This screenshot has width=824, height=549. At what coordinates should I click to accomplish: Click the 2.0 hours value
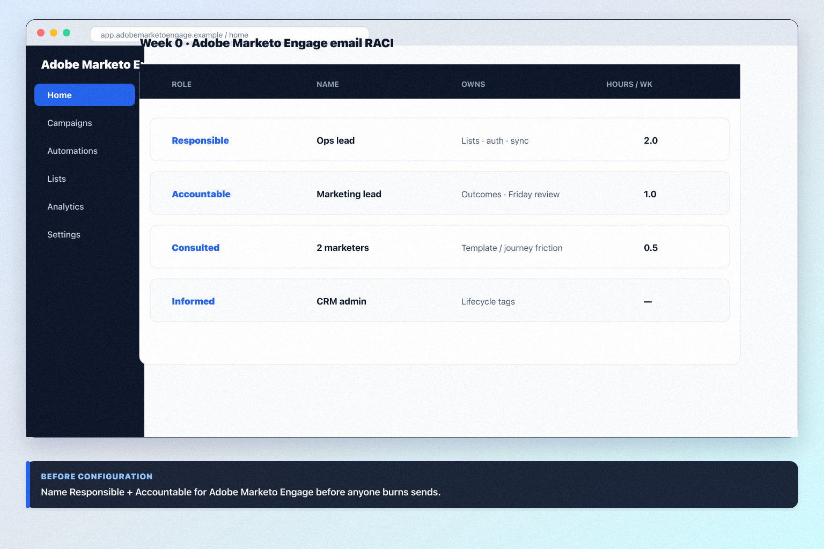coord(651,140)
